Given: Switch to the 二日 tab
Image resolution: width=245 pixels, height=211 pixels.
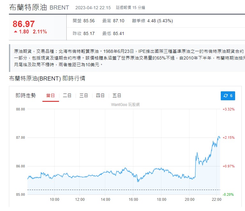Looking at the screenshot, I should pos(67,95).
